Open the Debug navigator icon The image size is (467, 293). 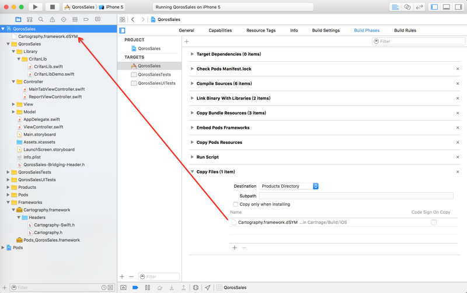point(75,19)
